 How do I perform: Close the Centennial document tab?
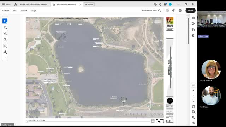point(81,5)
